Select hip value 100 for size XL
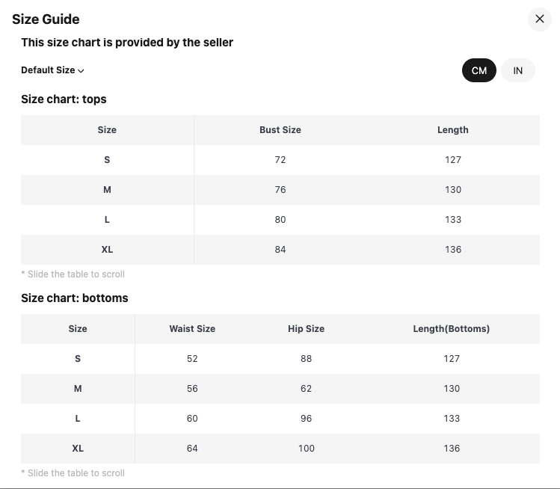This screenshot has height=489, width=560. [306, 449]
